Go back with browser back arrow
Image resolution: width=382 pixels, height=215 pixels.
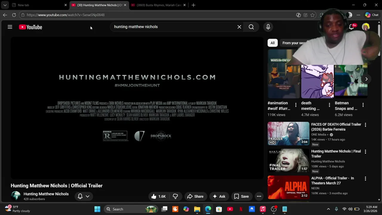(5, 15)
